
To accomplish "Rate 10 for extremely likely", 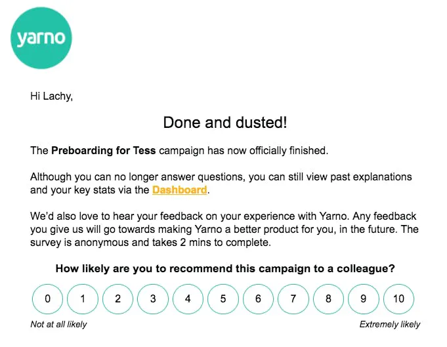I will pyautogui.click(x=398, y=299).
